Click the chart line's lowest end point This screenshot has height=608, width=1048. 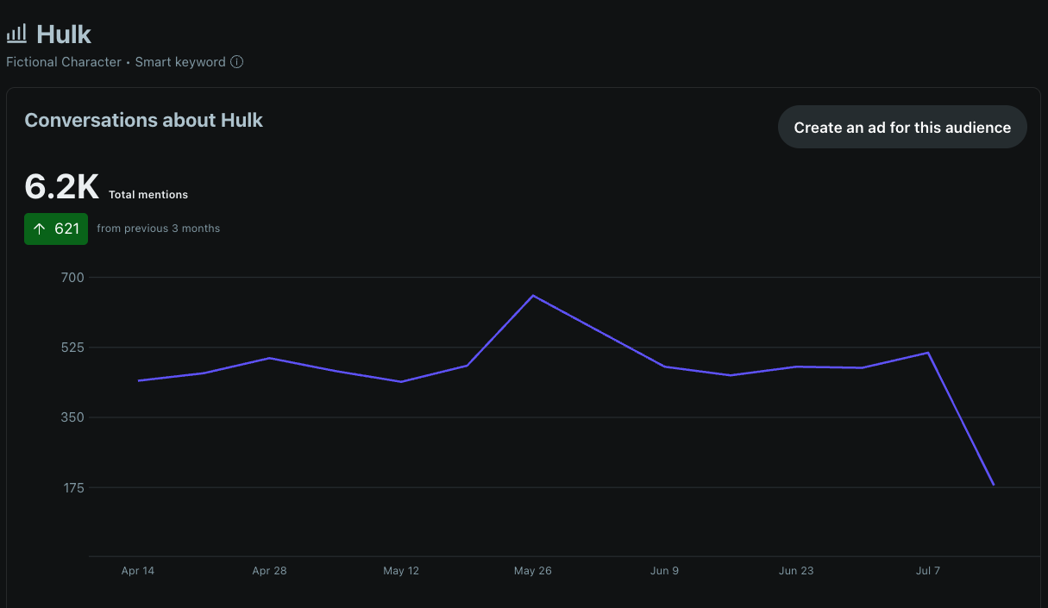pyautogui.click(x=994, y=485)
